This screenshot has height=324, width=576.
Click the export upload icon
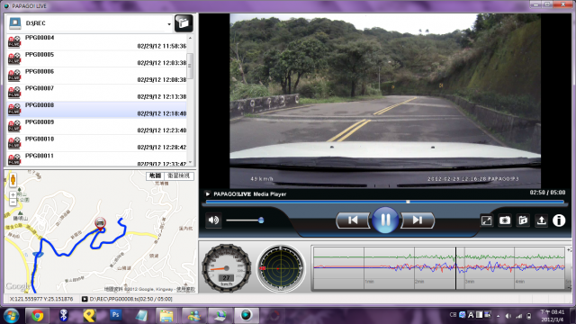pos(541,220)
